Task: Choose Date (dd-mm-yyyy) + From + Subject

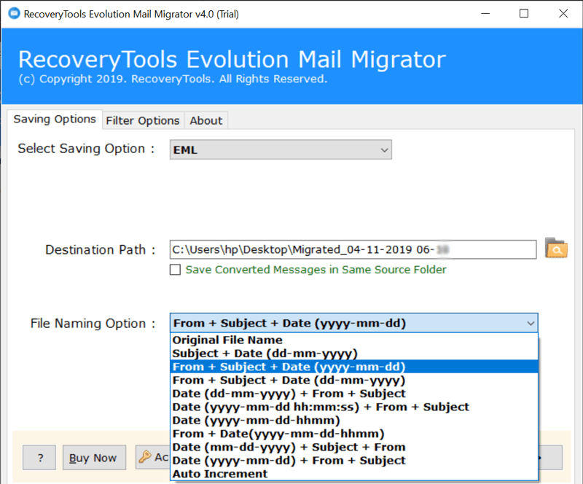Action: [353, 394]
